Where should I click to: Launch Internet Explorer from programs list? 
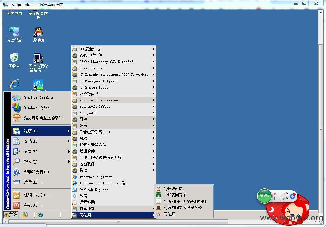(x=113, y=177)
